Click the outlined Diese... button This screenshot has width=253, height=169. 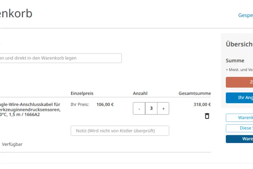click(239, 128)
